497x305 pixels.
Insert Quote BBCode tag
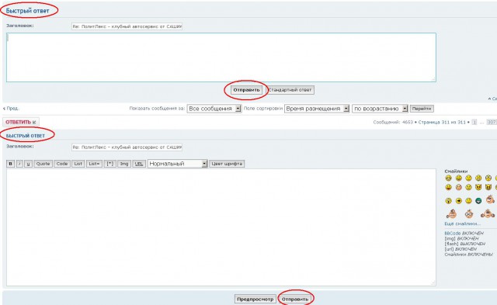click(x=43, y=164)
